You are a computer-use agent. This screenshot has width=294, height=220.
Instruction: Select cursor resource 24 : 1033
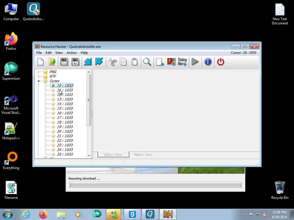tap(65, 150)
